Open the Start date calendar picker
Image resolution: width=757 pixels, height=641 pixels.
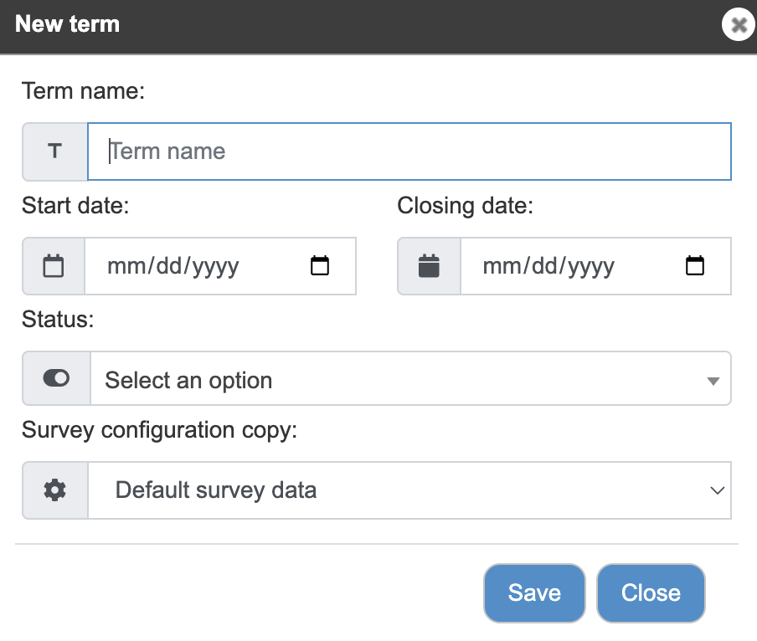tap(320, 266)
